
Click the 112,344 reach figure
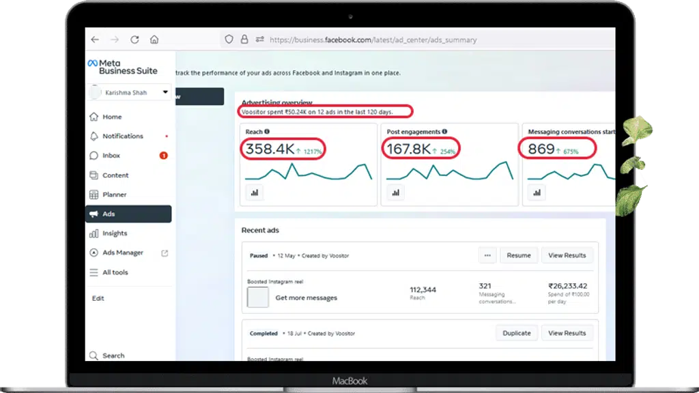423,289
